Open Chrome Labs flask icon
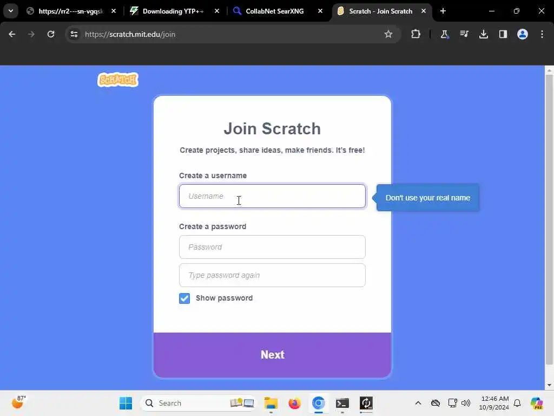This screenshot has width=554, height=416. tap(444, 34)
